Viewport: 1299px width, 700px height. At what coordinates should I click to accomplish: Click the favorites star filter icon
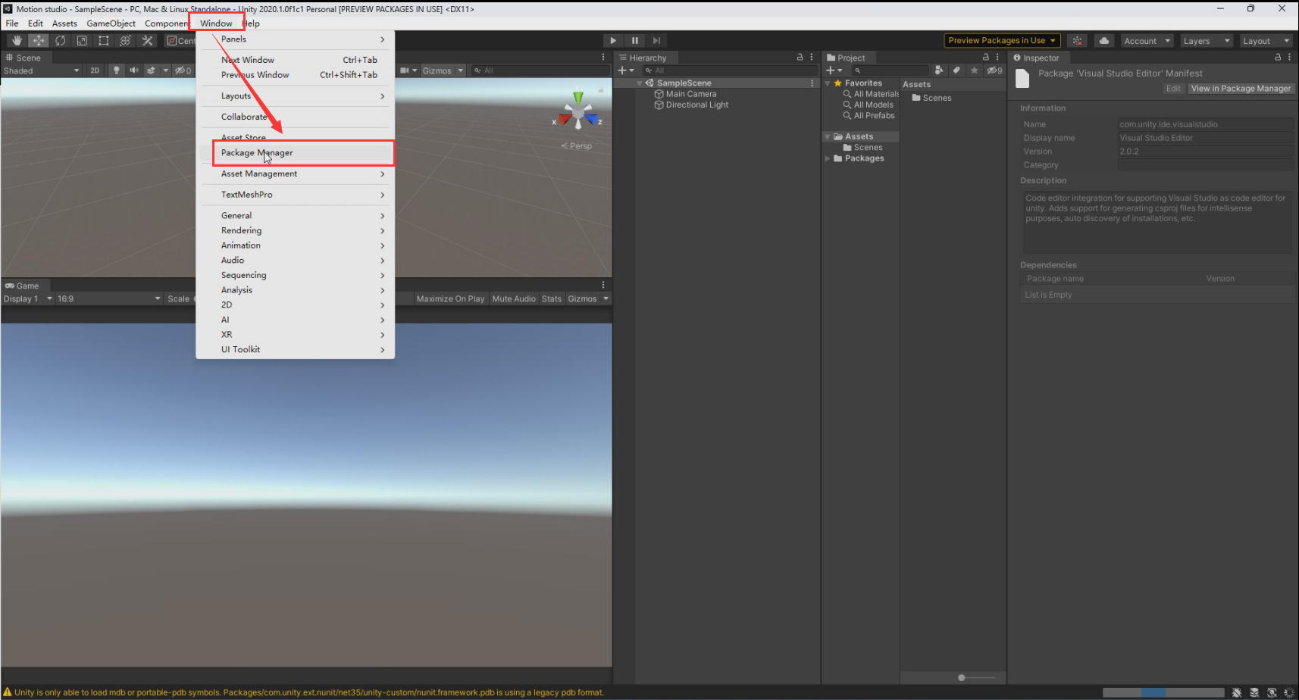tap(975, 70)
